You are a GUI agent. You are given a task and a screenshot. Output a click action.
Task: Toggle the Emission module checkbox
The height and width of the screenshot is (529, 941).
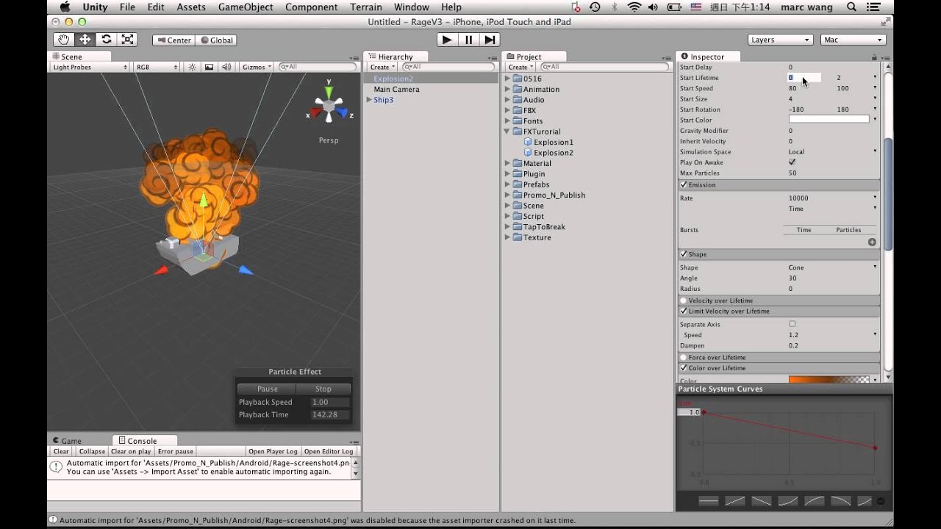684,185
